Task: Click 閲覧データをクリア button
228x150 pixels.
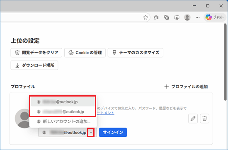Action: click(x=36, y=53)
